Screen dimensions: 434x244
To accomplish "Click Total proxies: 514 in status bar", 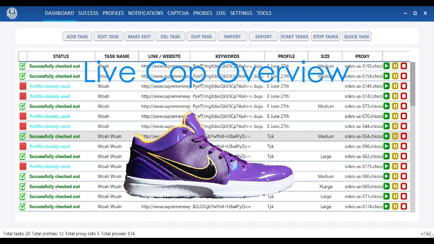I will (118, 233).
